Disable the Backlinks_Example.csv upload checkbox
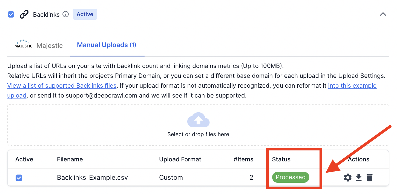 click(x=19, y=178)
